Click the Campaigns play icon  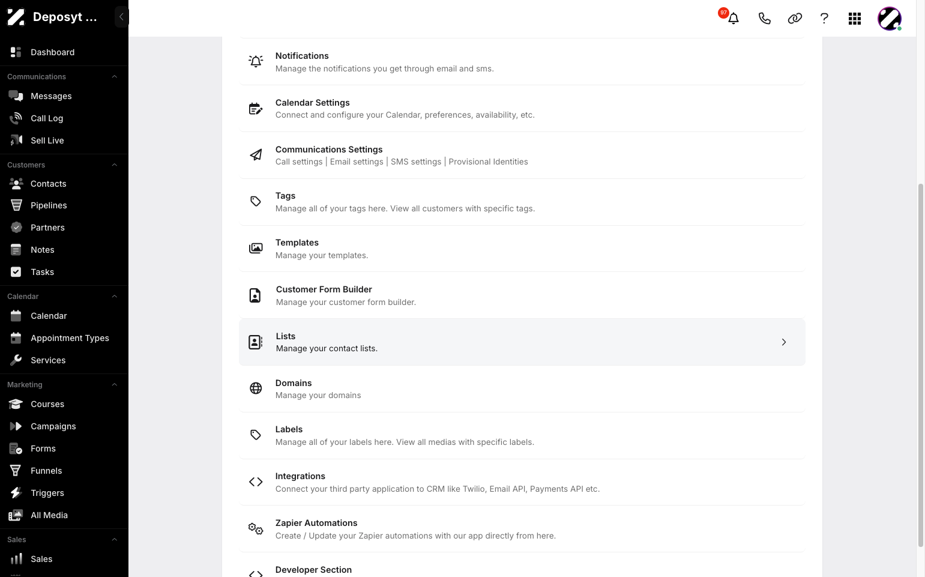click(16, 426)
